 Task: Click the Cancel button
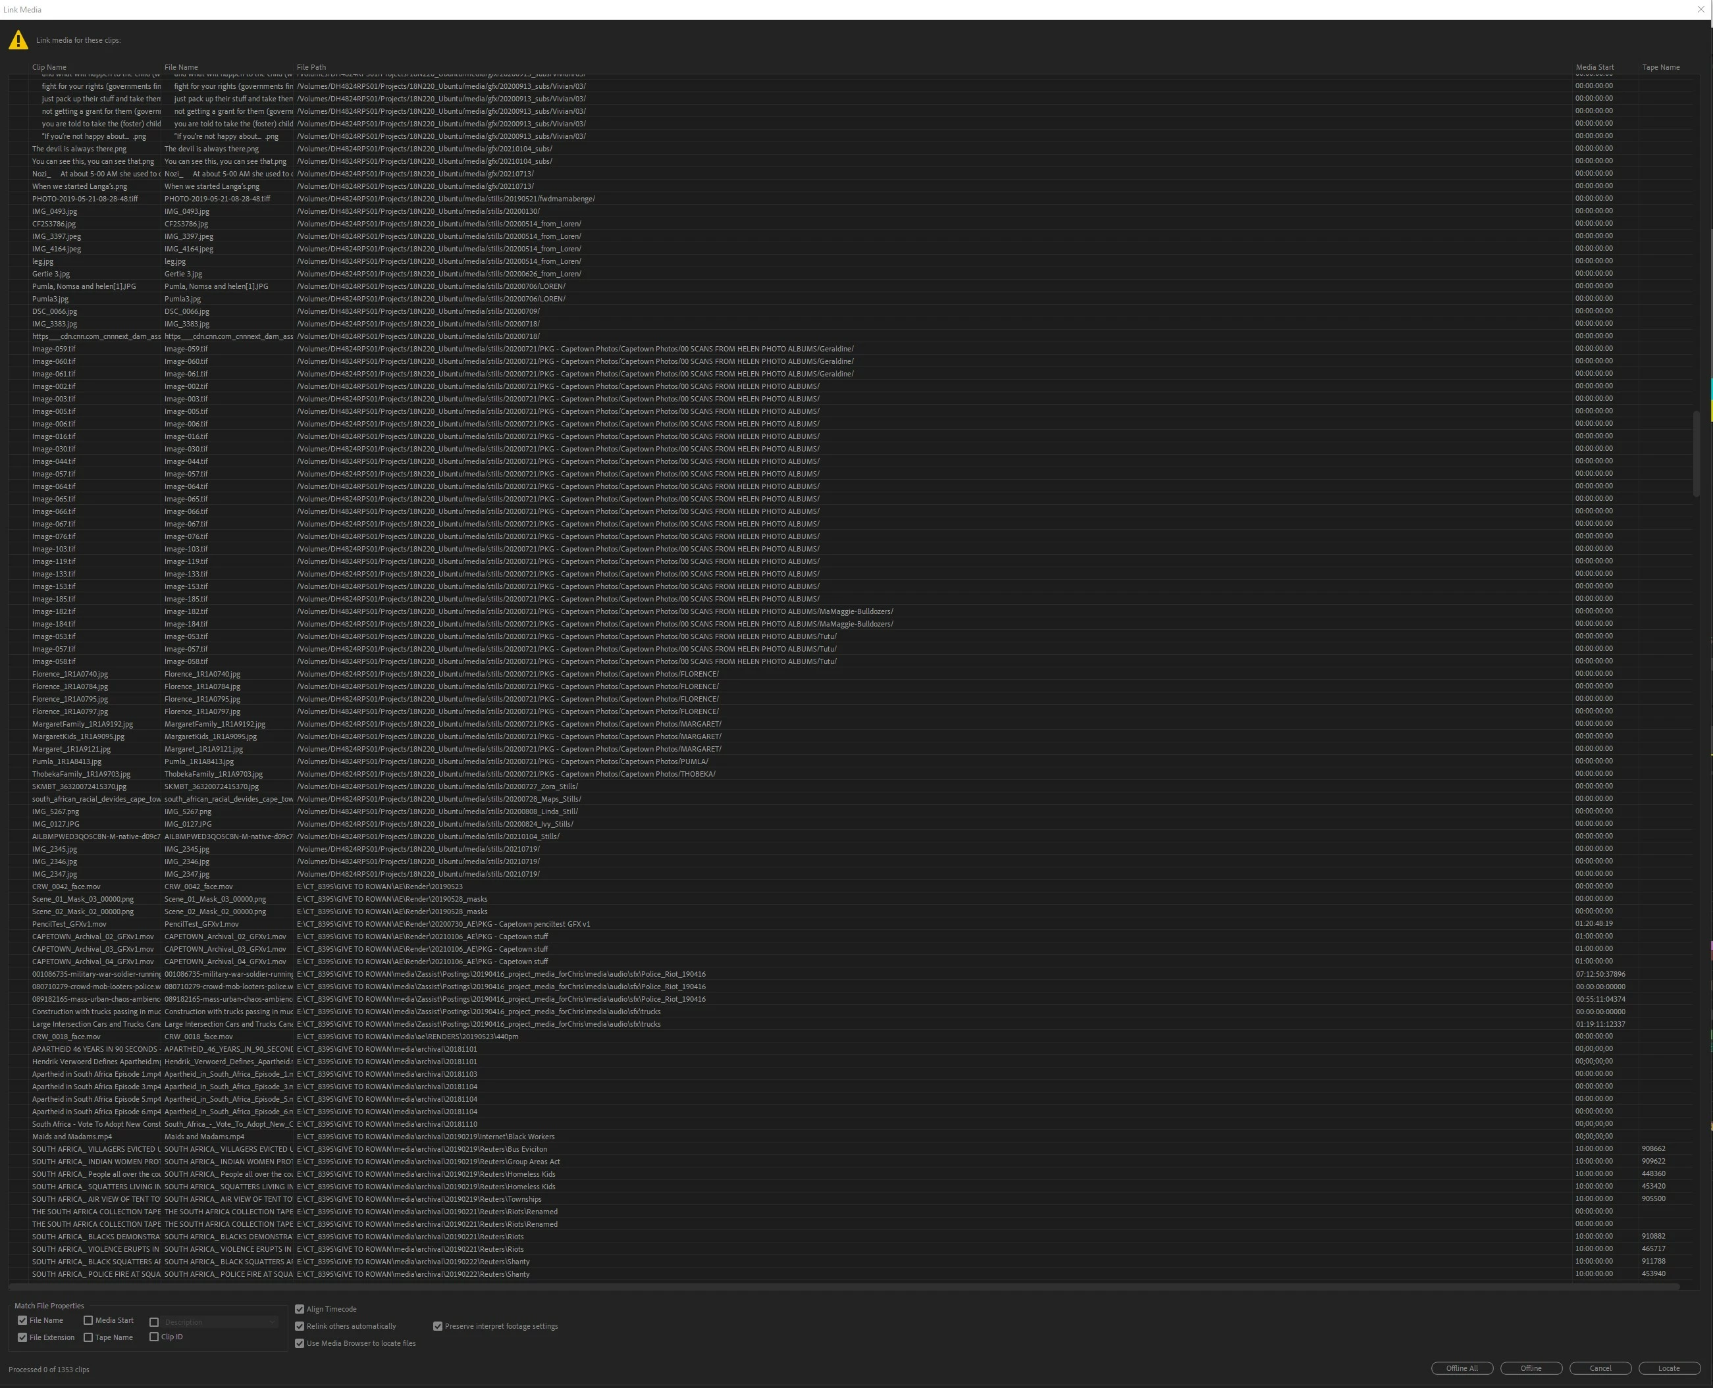(x=1600, y=1368)
